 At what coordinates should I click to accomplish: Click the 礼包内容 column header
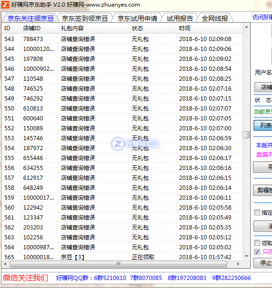tap(93, 28)
